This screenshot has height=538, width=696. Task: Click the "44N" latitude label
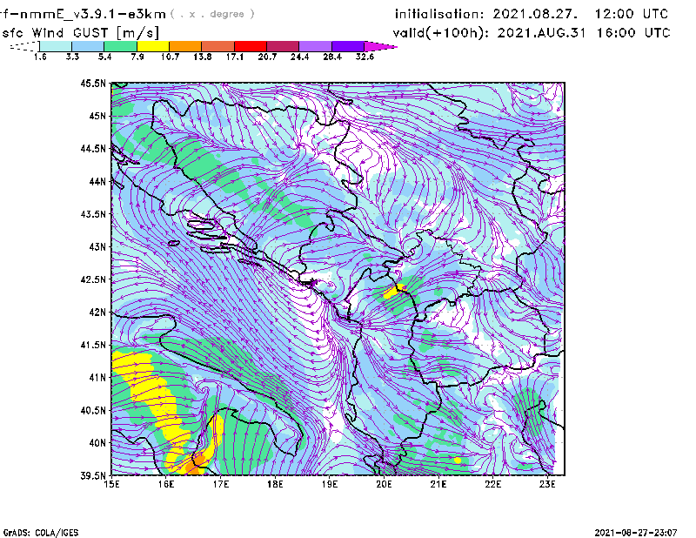[97, 181]
